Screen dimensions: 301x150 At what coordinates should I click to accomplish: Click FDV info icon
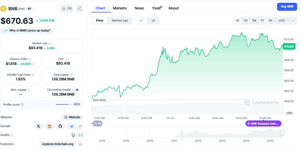click(66, 59)
